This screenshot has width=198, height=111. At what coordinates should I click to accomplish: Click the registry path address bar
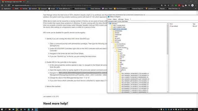[x=153, y=21]
